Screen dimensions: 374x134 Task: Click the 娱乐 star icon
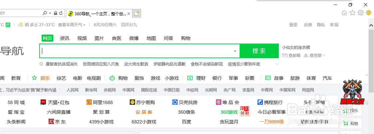[x=35, y=78]
